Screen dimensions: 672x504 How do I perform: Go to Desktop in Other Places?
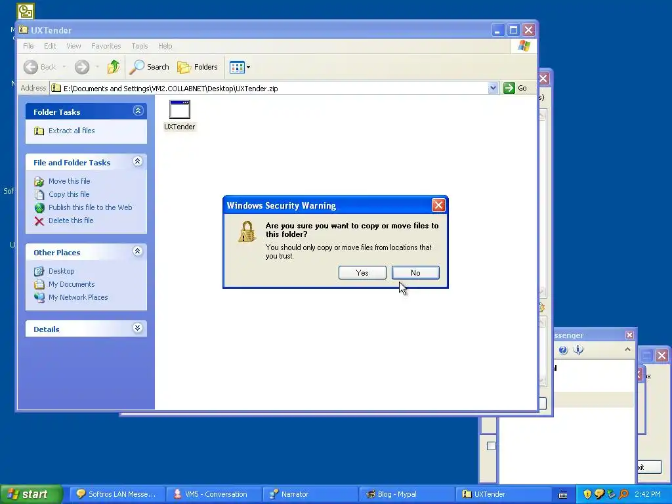coord(61,271)
